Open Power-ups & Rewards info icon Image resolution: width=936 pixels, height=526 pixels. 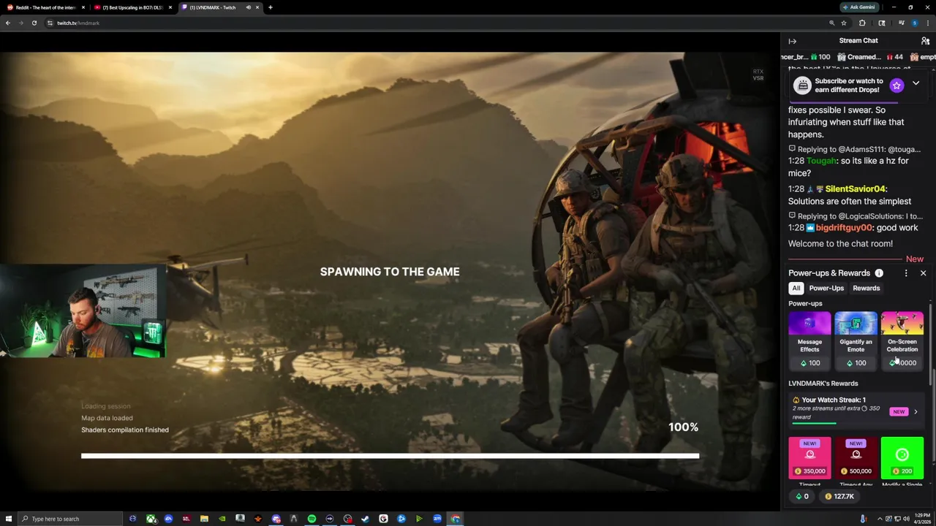tap(879, 273)
